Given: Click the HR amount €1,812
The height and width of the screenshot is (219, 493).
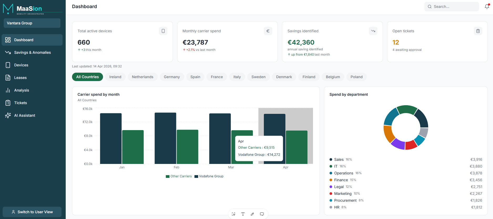Looking at the screenshot, I should point(477,207).
